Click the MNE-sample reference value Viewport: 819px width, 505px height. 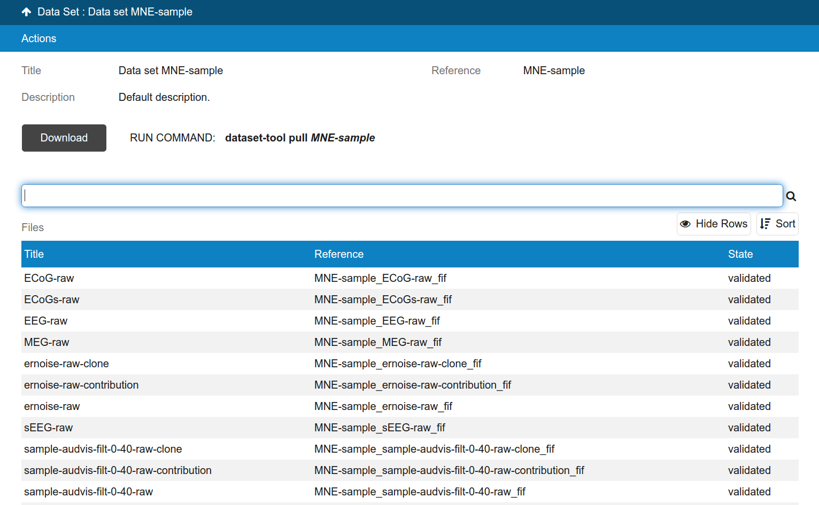point(554,70)
